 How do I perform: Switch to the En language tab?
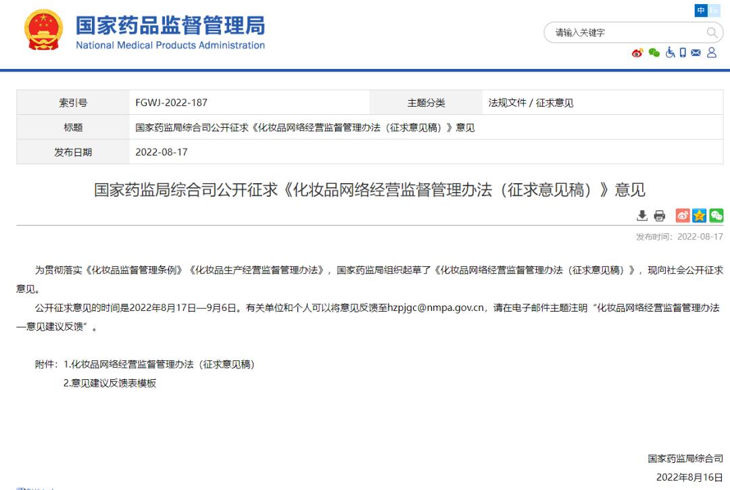713,10
